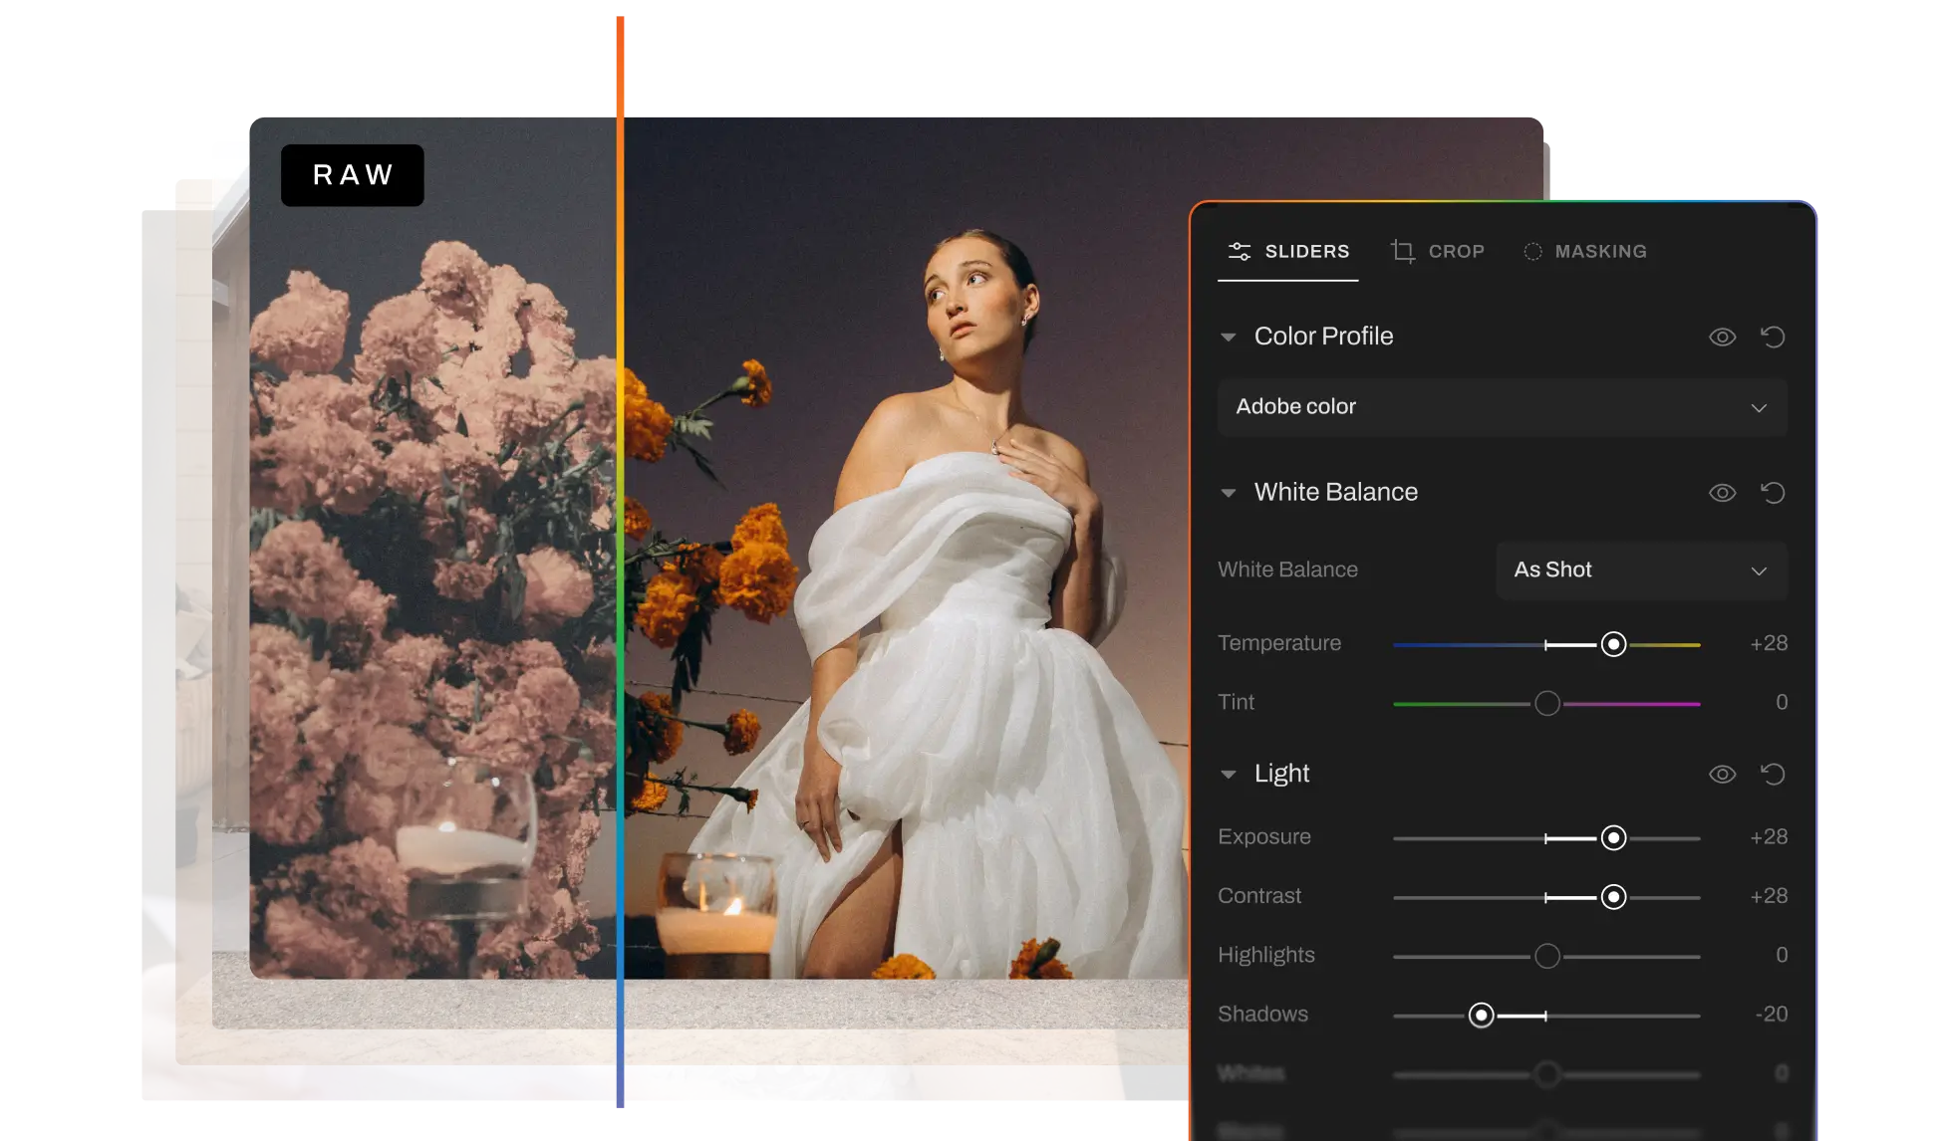Click the Temperature label
This screenshot has height=1141, width=1937.
pyautogui.click(x=1279, y=643)
